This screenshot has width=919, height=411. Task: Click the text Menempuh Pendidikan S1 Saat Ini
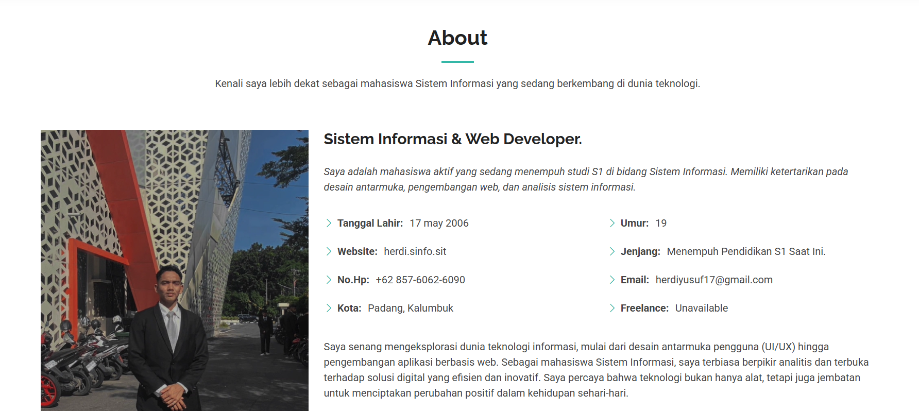(746, 251)
